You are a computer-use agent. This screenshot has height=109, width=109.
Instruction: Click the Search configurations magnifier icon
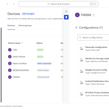coord(80,38)
